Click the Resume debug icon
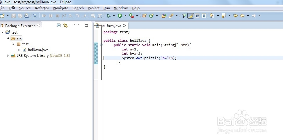Screen dimensions: 283x140 click(44, 16)
